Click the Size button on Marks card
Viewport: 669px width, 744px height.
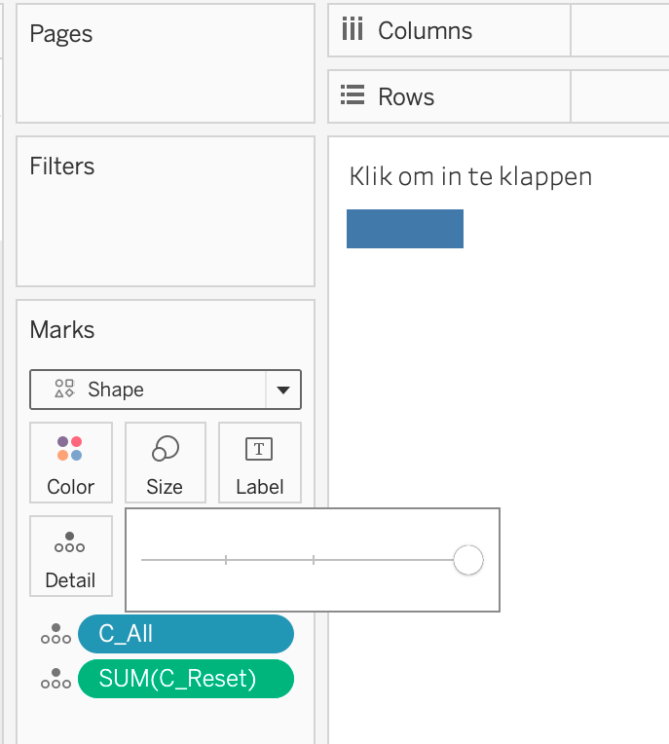coord(165,462)
